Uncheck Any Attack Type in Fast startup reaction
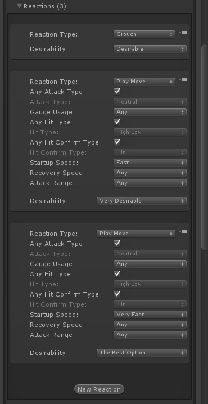Viewport: 208px width, 404px height. [x=117, y=92]
